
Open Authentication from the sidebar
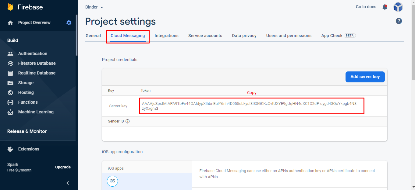point(33,54)
